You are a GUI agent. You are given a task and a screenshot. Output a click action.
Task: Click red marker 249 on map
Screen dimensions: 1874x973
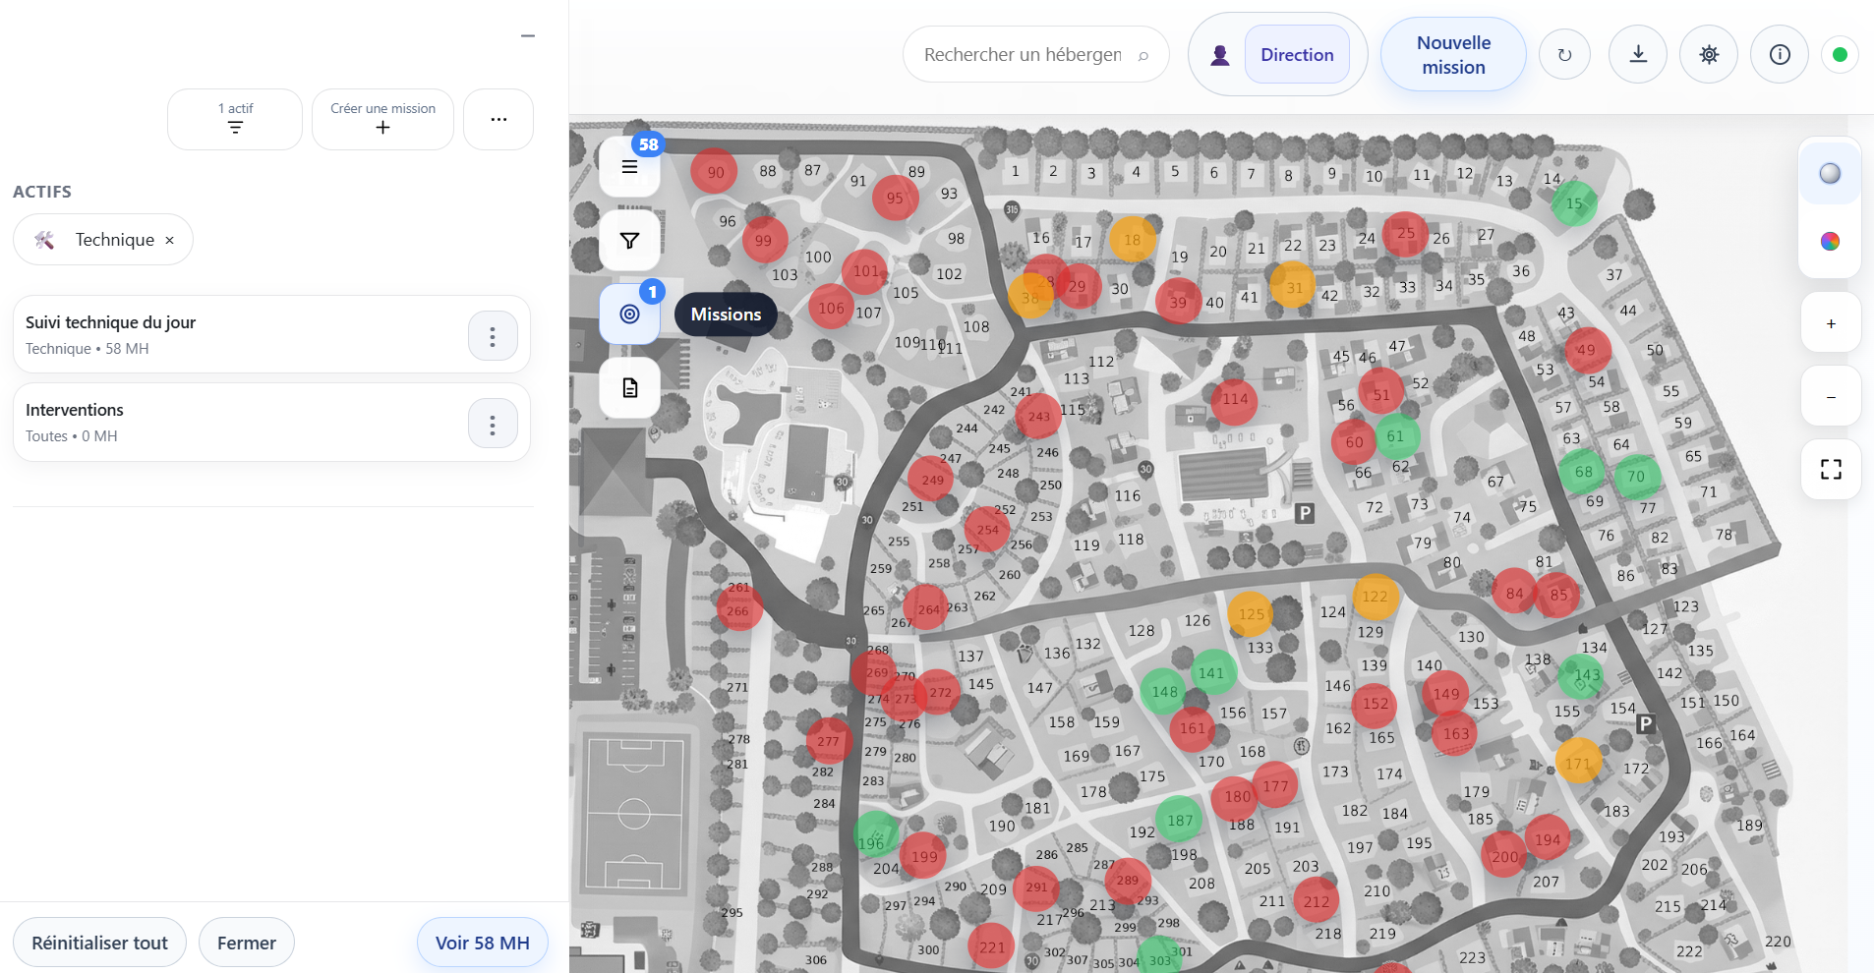(x=932, y=480)
